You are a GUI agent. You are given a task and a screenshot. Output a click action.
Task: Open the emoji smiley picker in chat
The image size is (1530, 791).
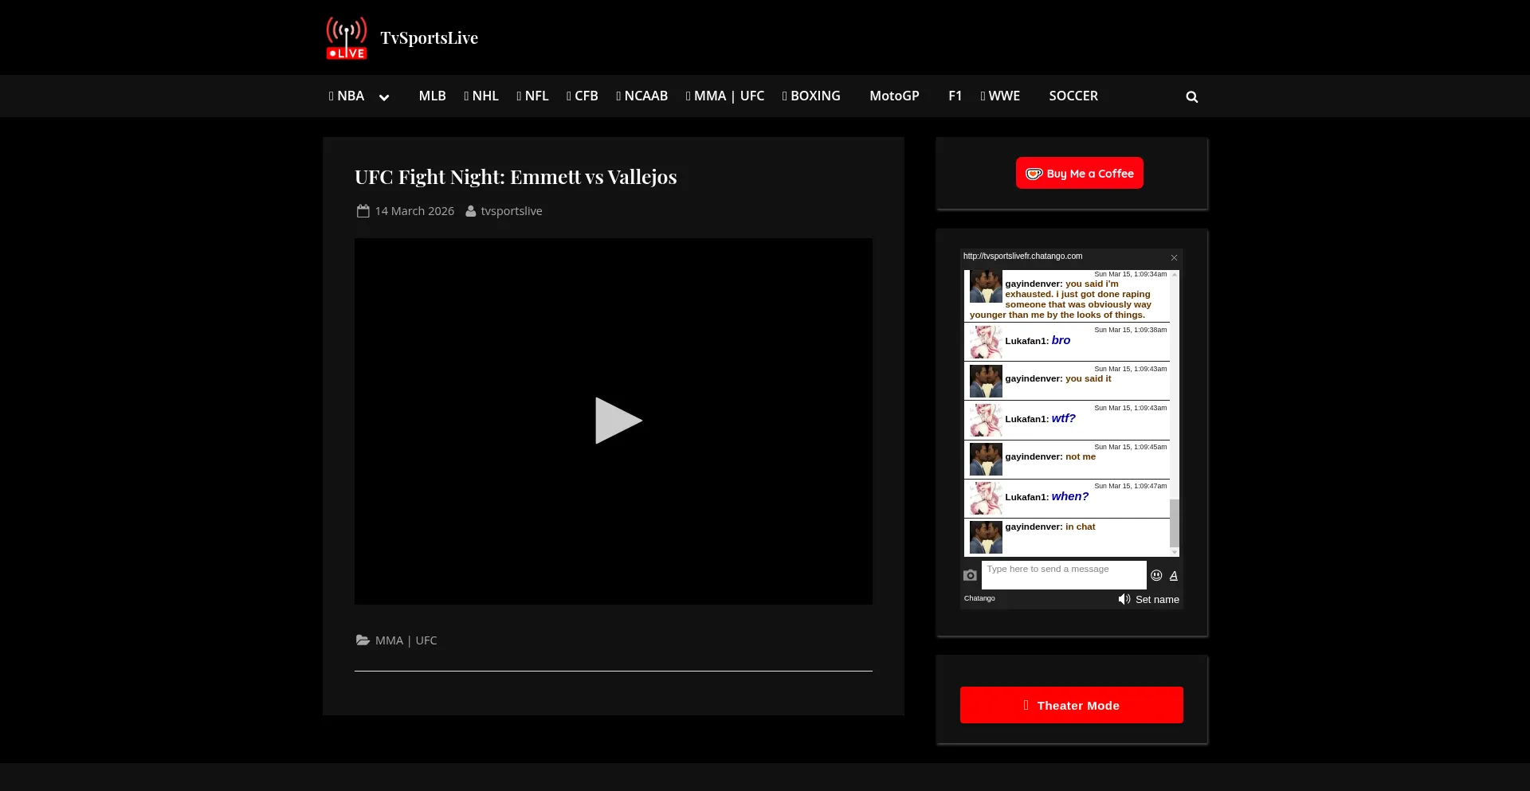(x=1156, y=575)
